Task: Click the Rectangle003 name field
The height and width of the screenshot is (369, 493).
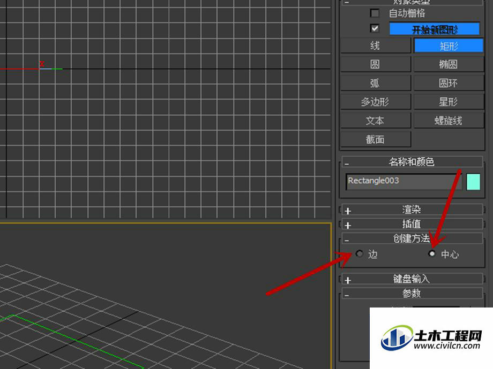Action: click(404, 182)
